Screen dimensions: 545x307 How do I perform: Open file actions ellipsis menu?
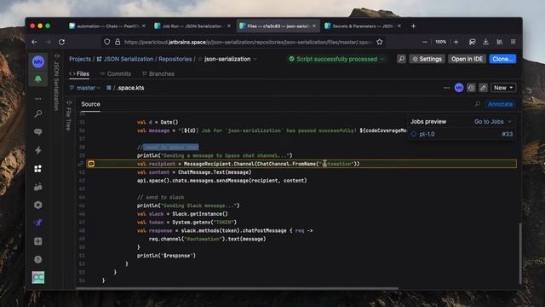tap(446, 88)
